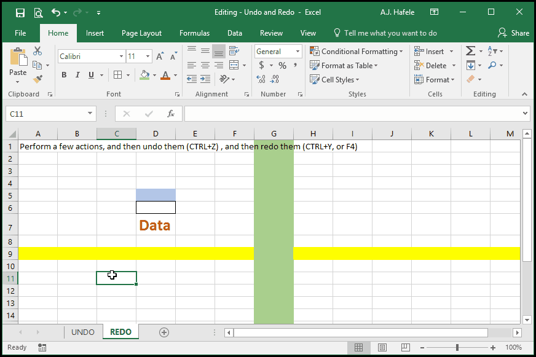Toggle Bottom Align

click(219, 51)
